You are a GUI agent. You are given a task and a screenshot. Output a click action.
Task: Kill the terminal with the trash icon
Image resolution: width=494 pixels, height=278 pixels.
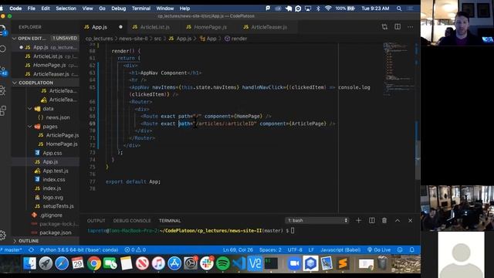click(x=384, y=220)
